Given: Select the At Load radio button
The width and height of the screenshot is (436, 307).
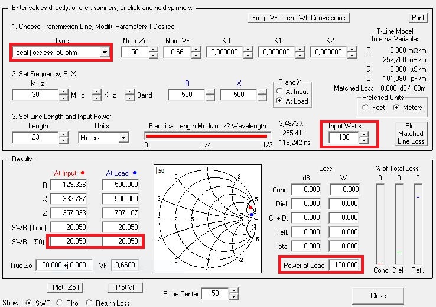Looking at the screenshot, I should (279, 101).
